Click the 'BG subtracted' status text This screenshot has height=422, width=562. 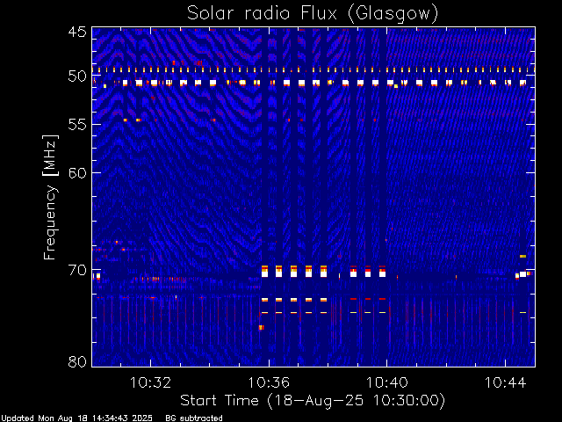click(194, 418)
